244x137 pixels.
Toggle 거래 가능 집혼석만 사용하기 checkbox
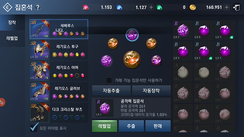(109, 80)
